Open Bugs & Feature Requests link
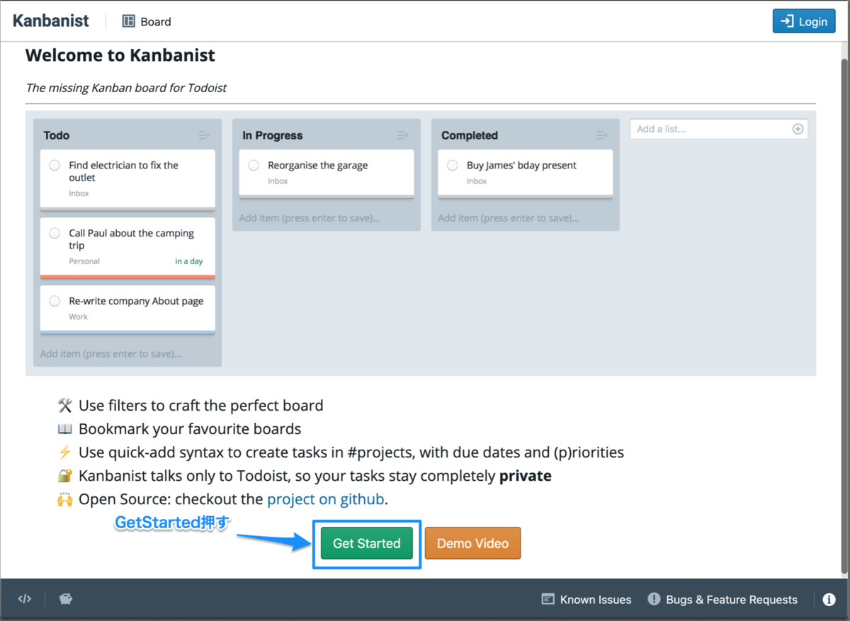Screen dimensions: 850x621 (x=722, y=600)
